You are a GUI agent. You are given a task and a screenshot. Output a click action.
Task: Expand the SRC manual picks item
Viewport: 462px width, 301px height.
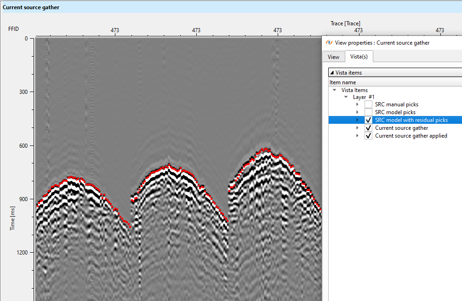[357, 104]
